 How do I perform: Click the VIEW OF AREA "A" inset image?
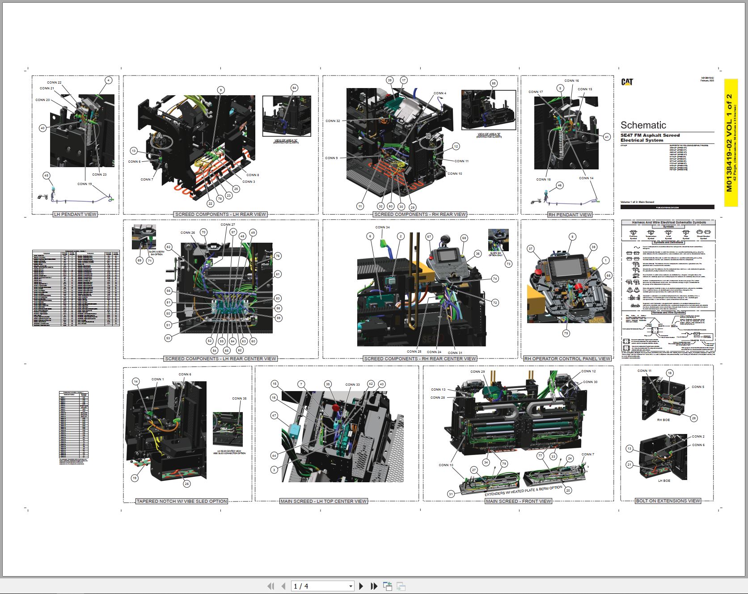click(x=287, y=116)
